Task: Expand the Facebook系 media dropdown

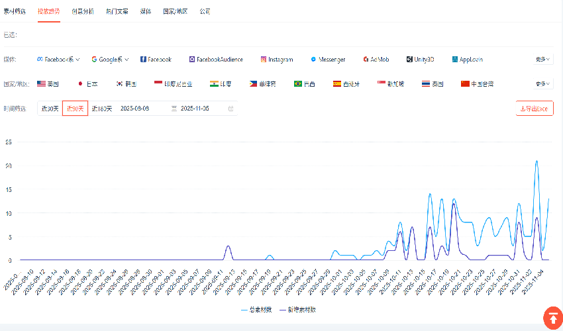Action: tap(58, 60)
